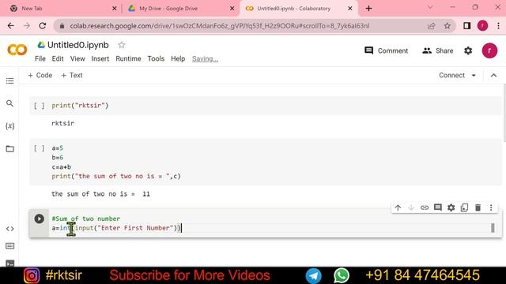Click the comment '#Sum of two number'
Viewport: 506px width, 284px height.
point(86,219)
